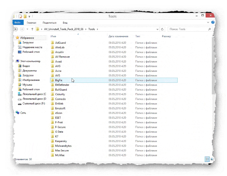Select the BitDefender folder icon
Screen dimensions: 227x176
pos(53,85)
